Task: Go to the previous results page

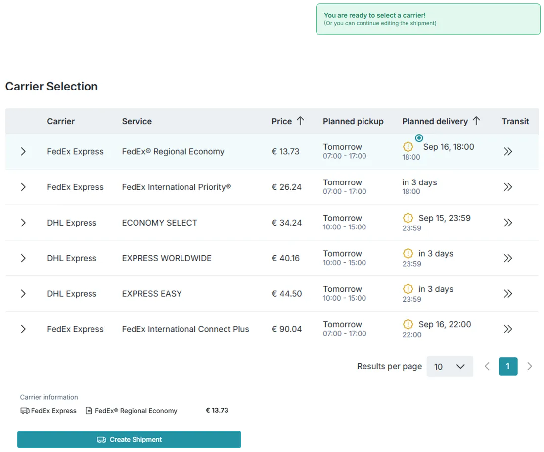Action: [487, 366]
